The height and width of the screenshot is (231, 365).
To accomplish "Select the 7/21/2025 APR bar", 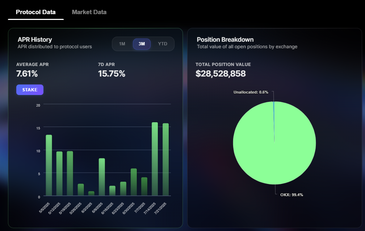I will pos(165,160).
